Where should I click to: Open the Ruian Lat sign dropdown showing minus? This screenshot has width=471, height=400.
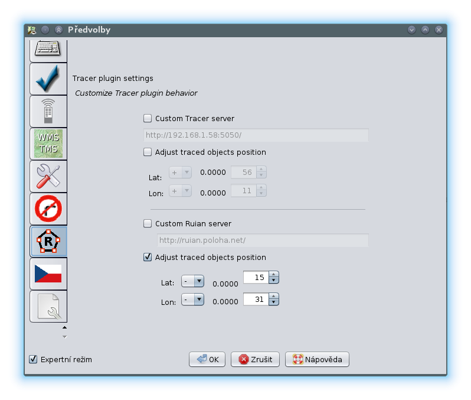click(x=192, y=281)
